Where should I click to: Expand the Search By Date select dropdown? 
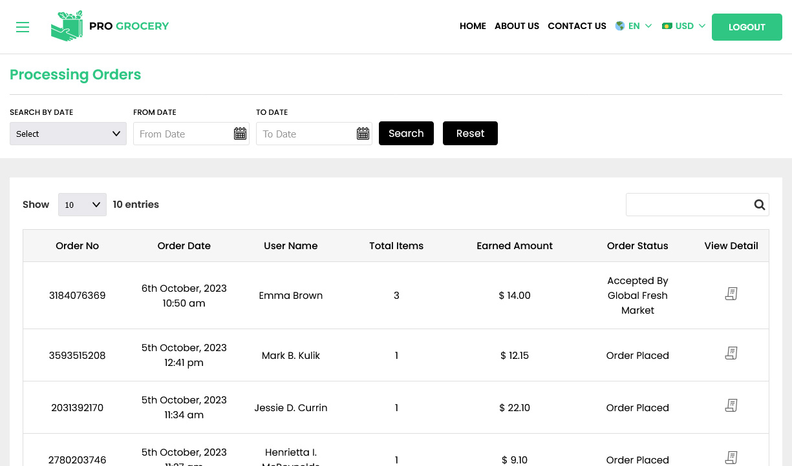coord(68,134)
